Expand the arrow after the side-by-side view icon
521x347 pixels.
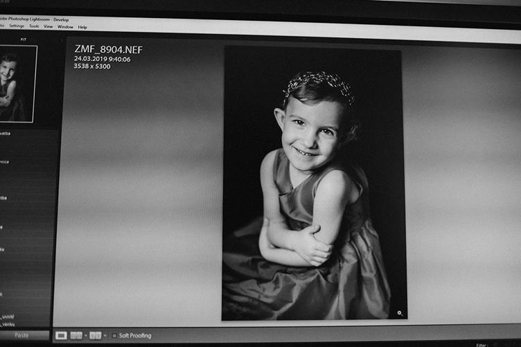point(85,336)
